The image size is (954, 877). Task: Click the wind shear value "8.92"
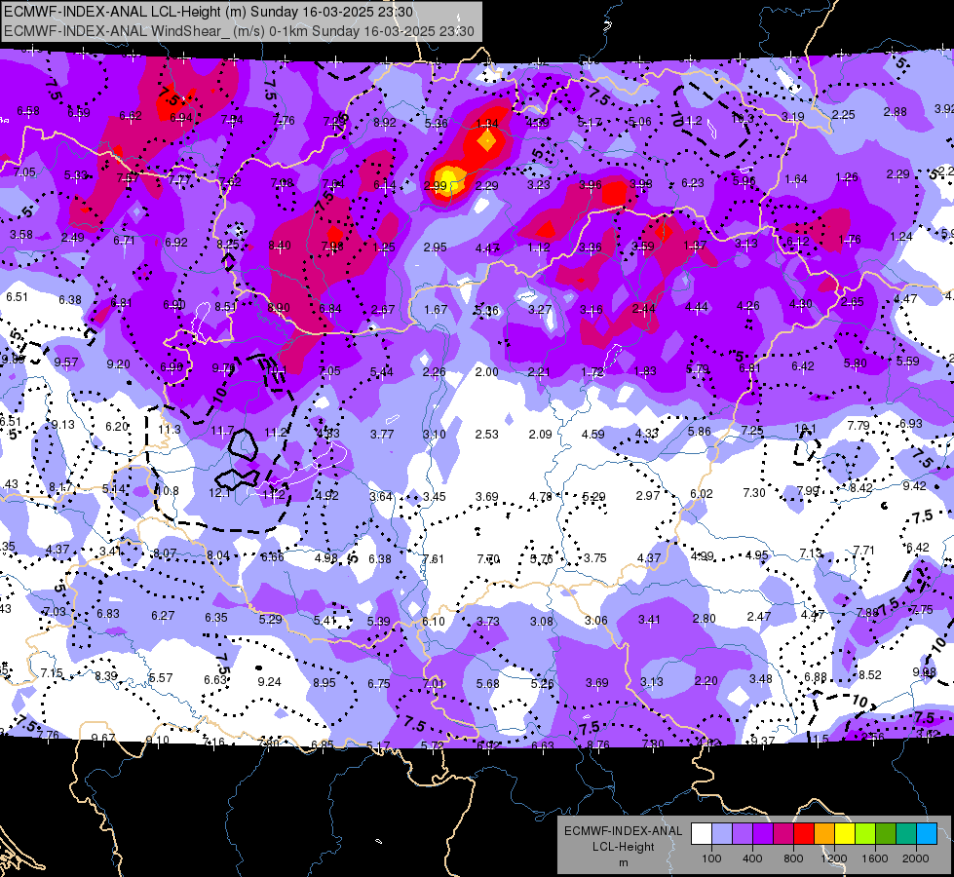[385, 123]
